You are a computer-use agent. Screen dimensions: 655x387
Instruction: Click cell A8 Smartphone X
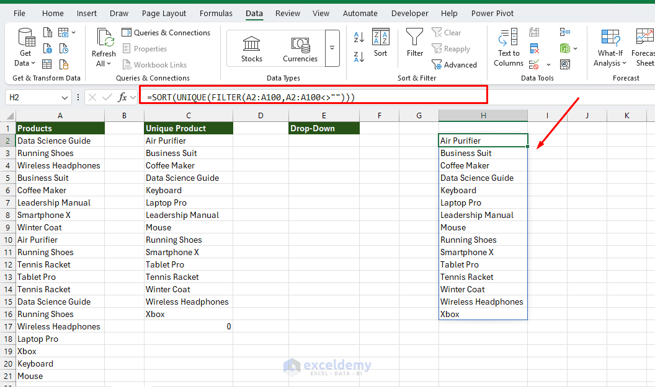[x=60, y=215]
